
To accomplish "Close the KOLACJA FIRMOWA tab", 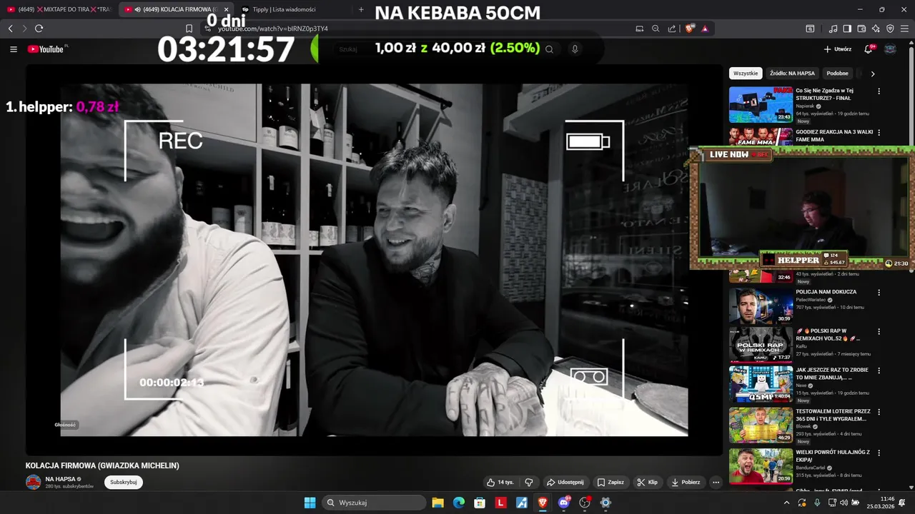I will pyautogui.click(x=226, y=9).
